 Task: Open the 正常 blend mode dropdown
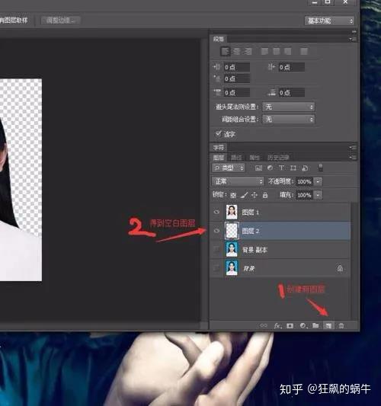click(238, 181)
